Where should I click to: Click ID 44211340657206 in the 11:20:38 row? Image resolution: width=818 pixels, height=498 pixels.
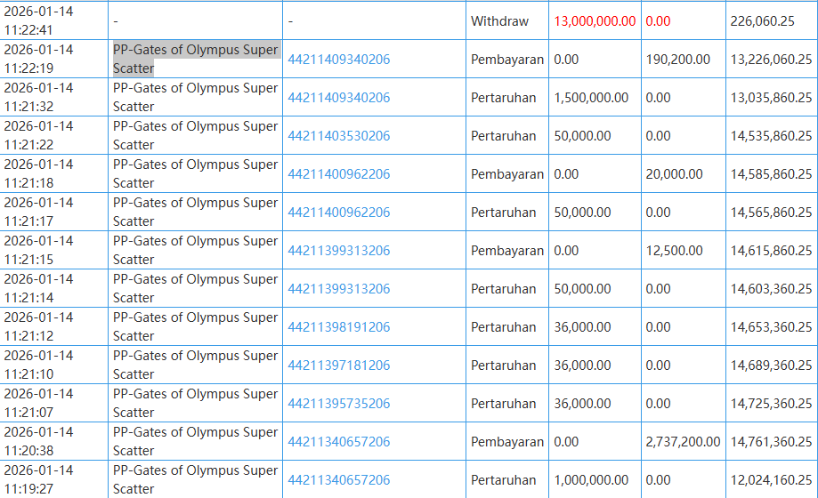[338, 442]
